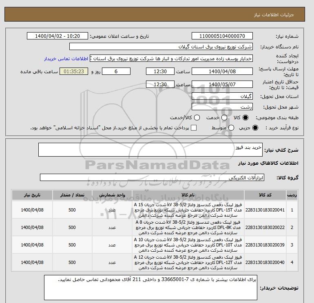The height and width of the screenshot is (303, 314).
Task: Click product code 2283130183020039
Action: 265,245
